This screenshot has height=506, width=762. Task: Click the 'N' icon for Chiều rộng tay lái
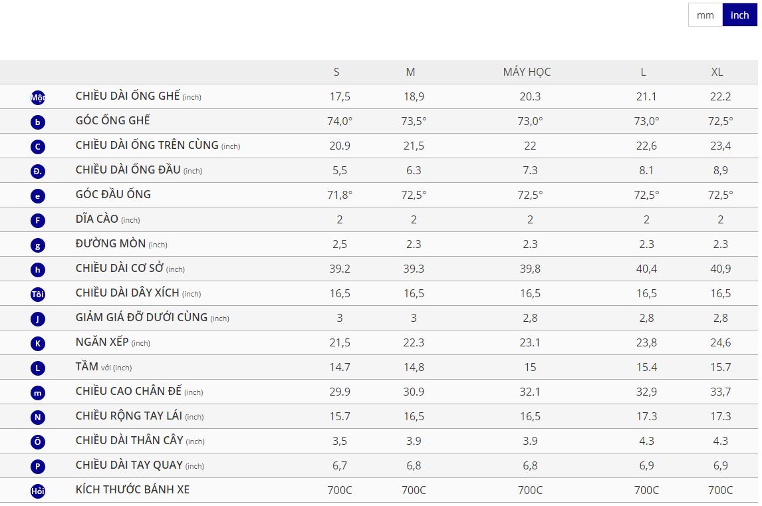point(38,417)
